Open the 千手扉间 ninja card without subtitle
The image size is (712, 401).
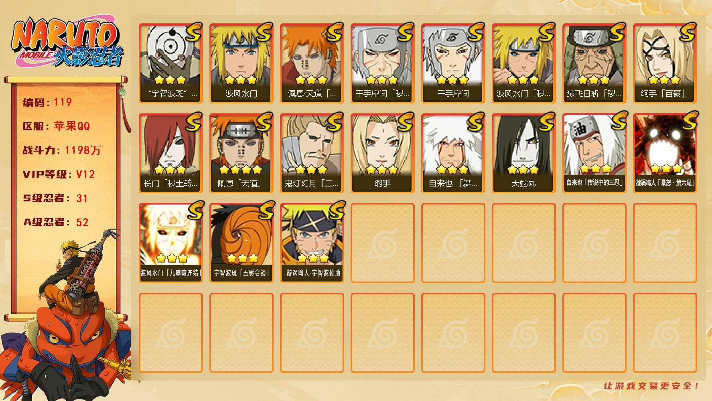click(x=453, y=63)
